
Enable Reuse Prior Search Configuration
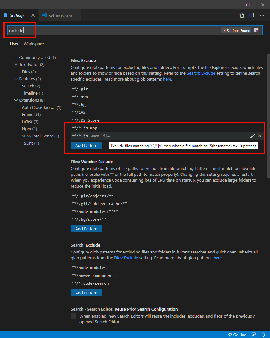point(74,316)
